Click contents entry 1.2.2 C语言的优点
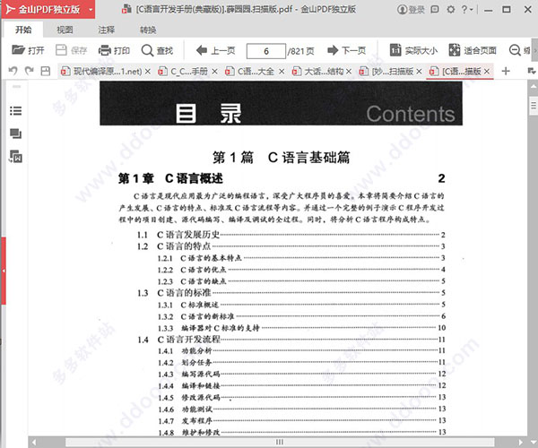This screenshot has height=448, width=538. tap(301, 270)
